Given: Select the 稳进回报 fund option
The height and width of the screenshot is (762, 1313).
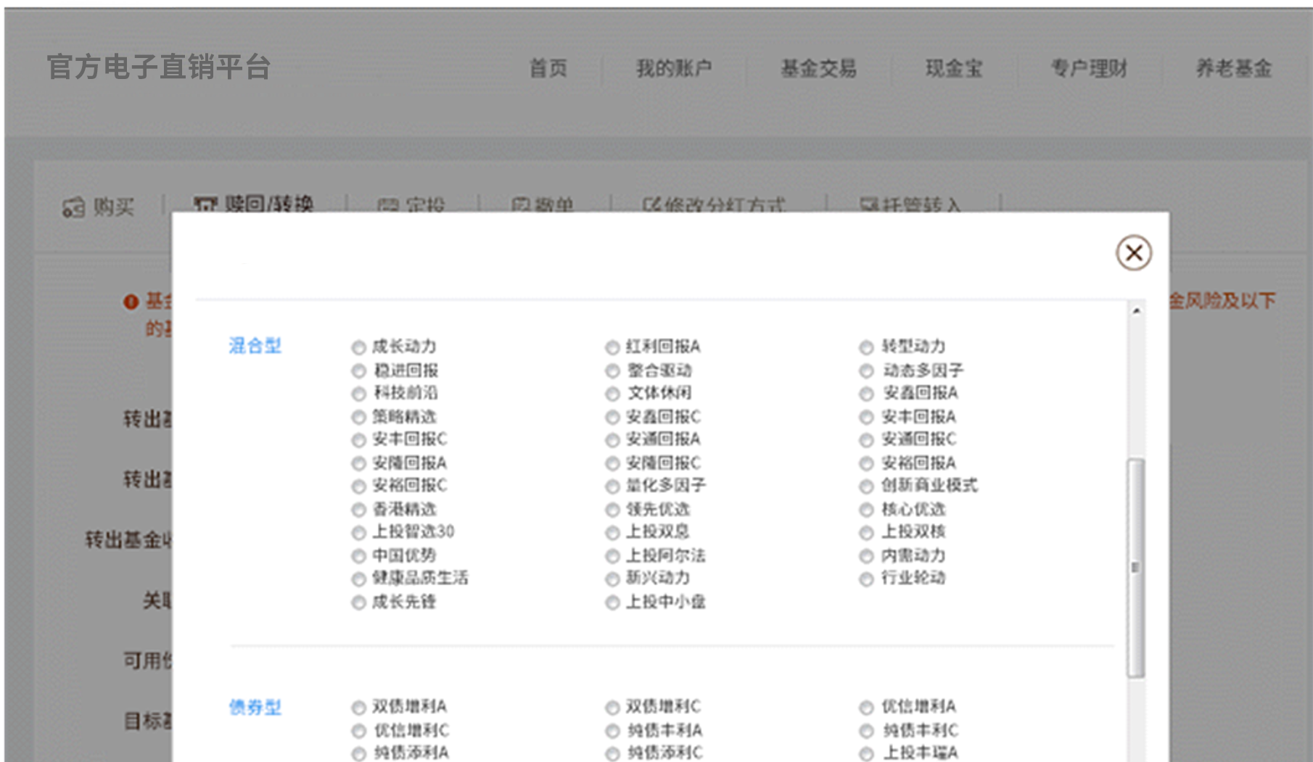Looking at the screenshot, I should pos(358,371).
